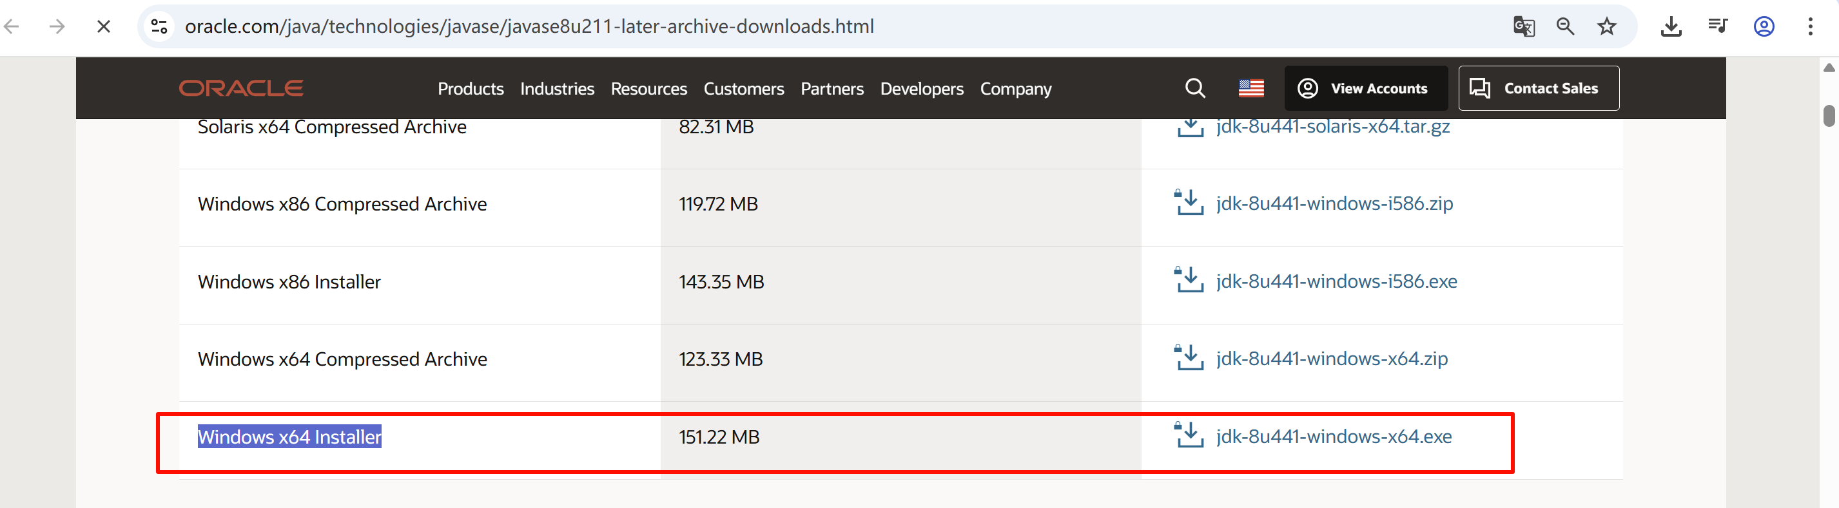Open media controls icon in browser toolbar

[1718, 27]
